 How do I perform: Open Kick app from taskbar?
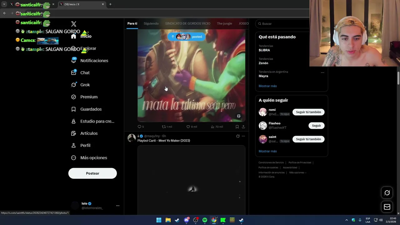click(x=223, y=220)
